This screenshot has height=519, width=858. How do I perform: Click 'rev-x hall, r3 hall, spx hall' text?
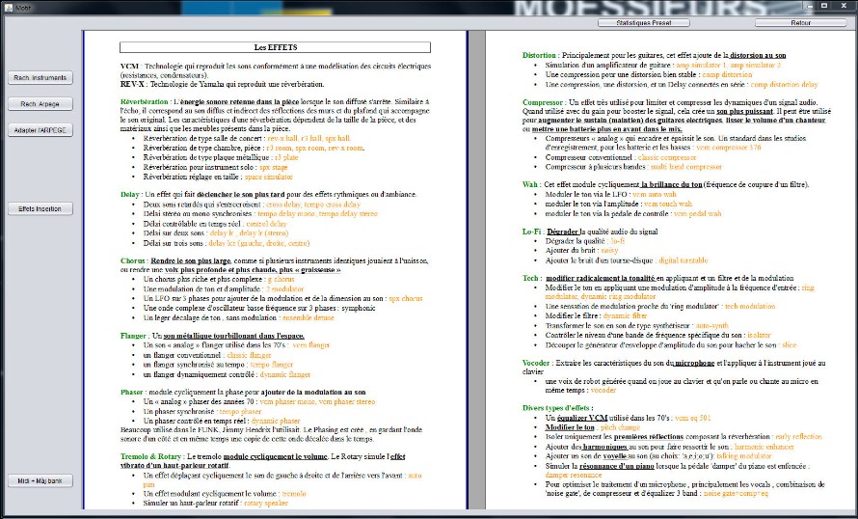(x=309, y=139)
